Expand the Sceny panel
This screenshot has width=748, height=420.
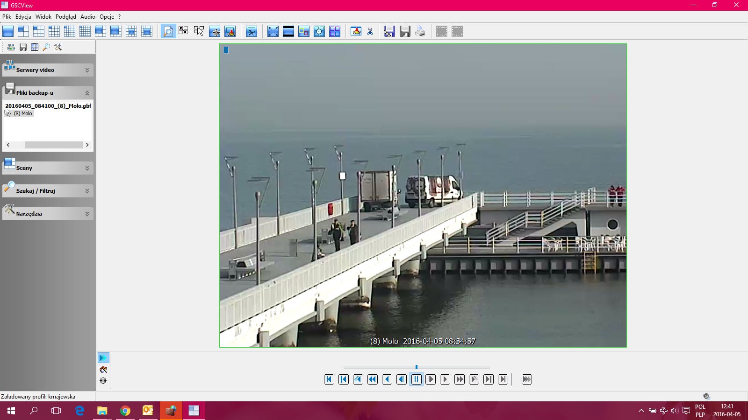tap(87, 168)
